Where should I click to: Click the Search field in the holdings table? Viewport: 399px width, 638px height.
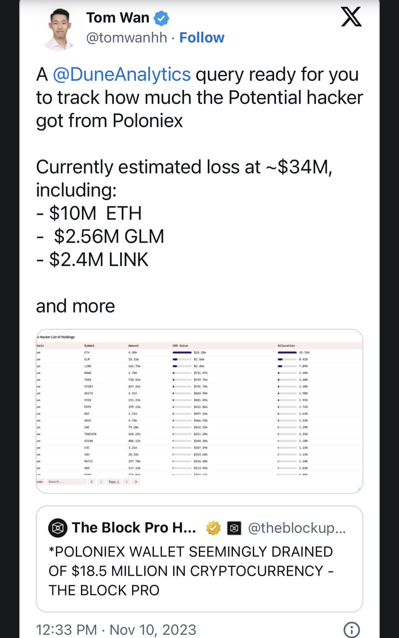coord(60,481)
